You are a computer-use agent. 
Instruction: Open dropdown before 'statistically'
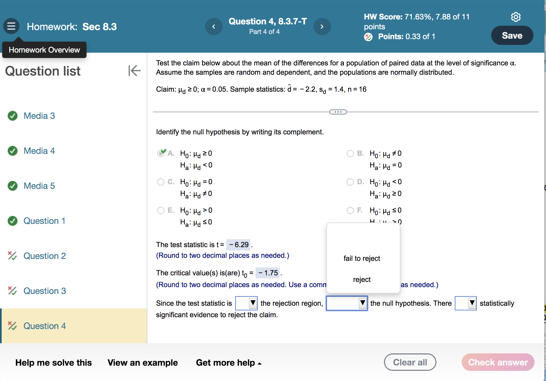point(465,303)
